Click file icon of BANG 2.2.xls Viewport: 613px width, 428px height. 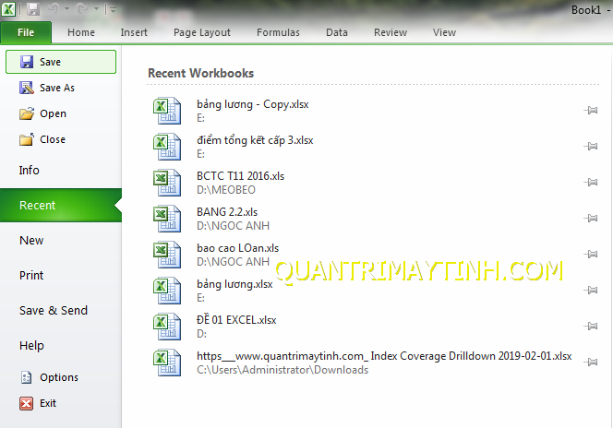point(167,219)
